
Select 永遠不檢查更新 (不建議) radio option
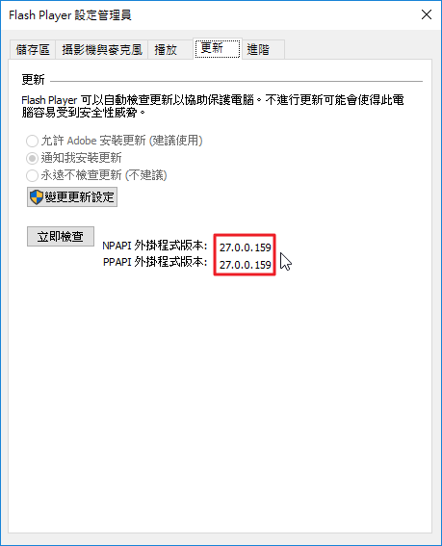click(x=32, y=175)
